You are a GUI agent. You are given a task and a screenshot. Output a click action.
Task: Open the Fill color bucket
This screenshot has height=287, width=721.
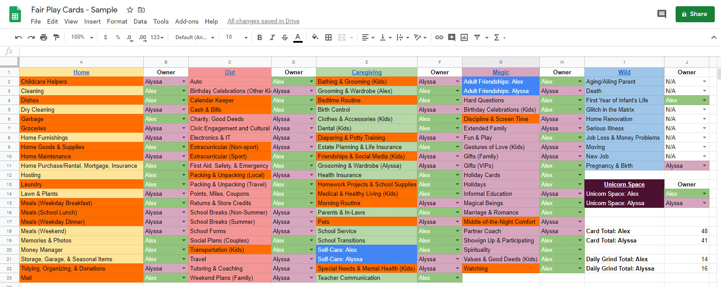315,37
